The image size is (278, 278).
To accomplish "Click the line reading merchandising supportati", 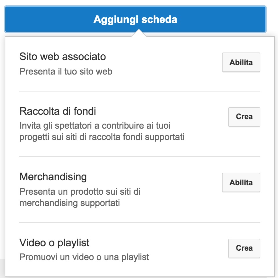I will (70, 203).
